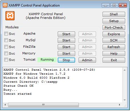This screenshot has width=130, height=111.
Task: Click the Mercury module name
Action: pyautogui.click(x=29, y=53)
